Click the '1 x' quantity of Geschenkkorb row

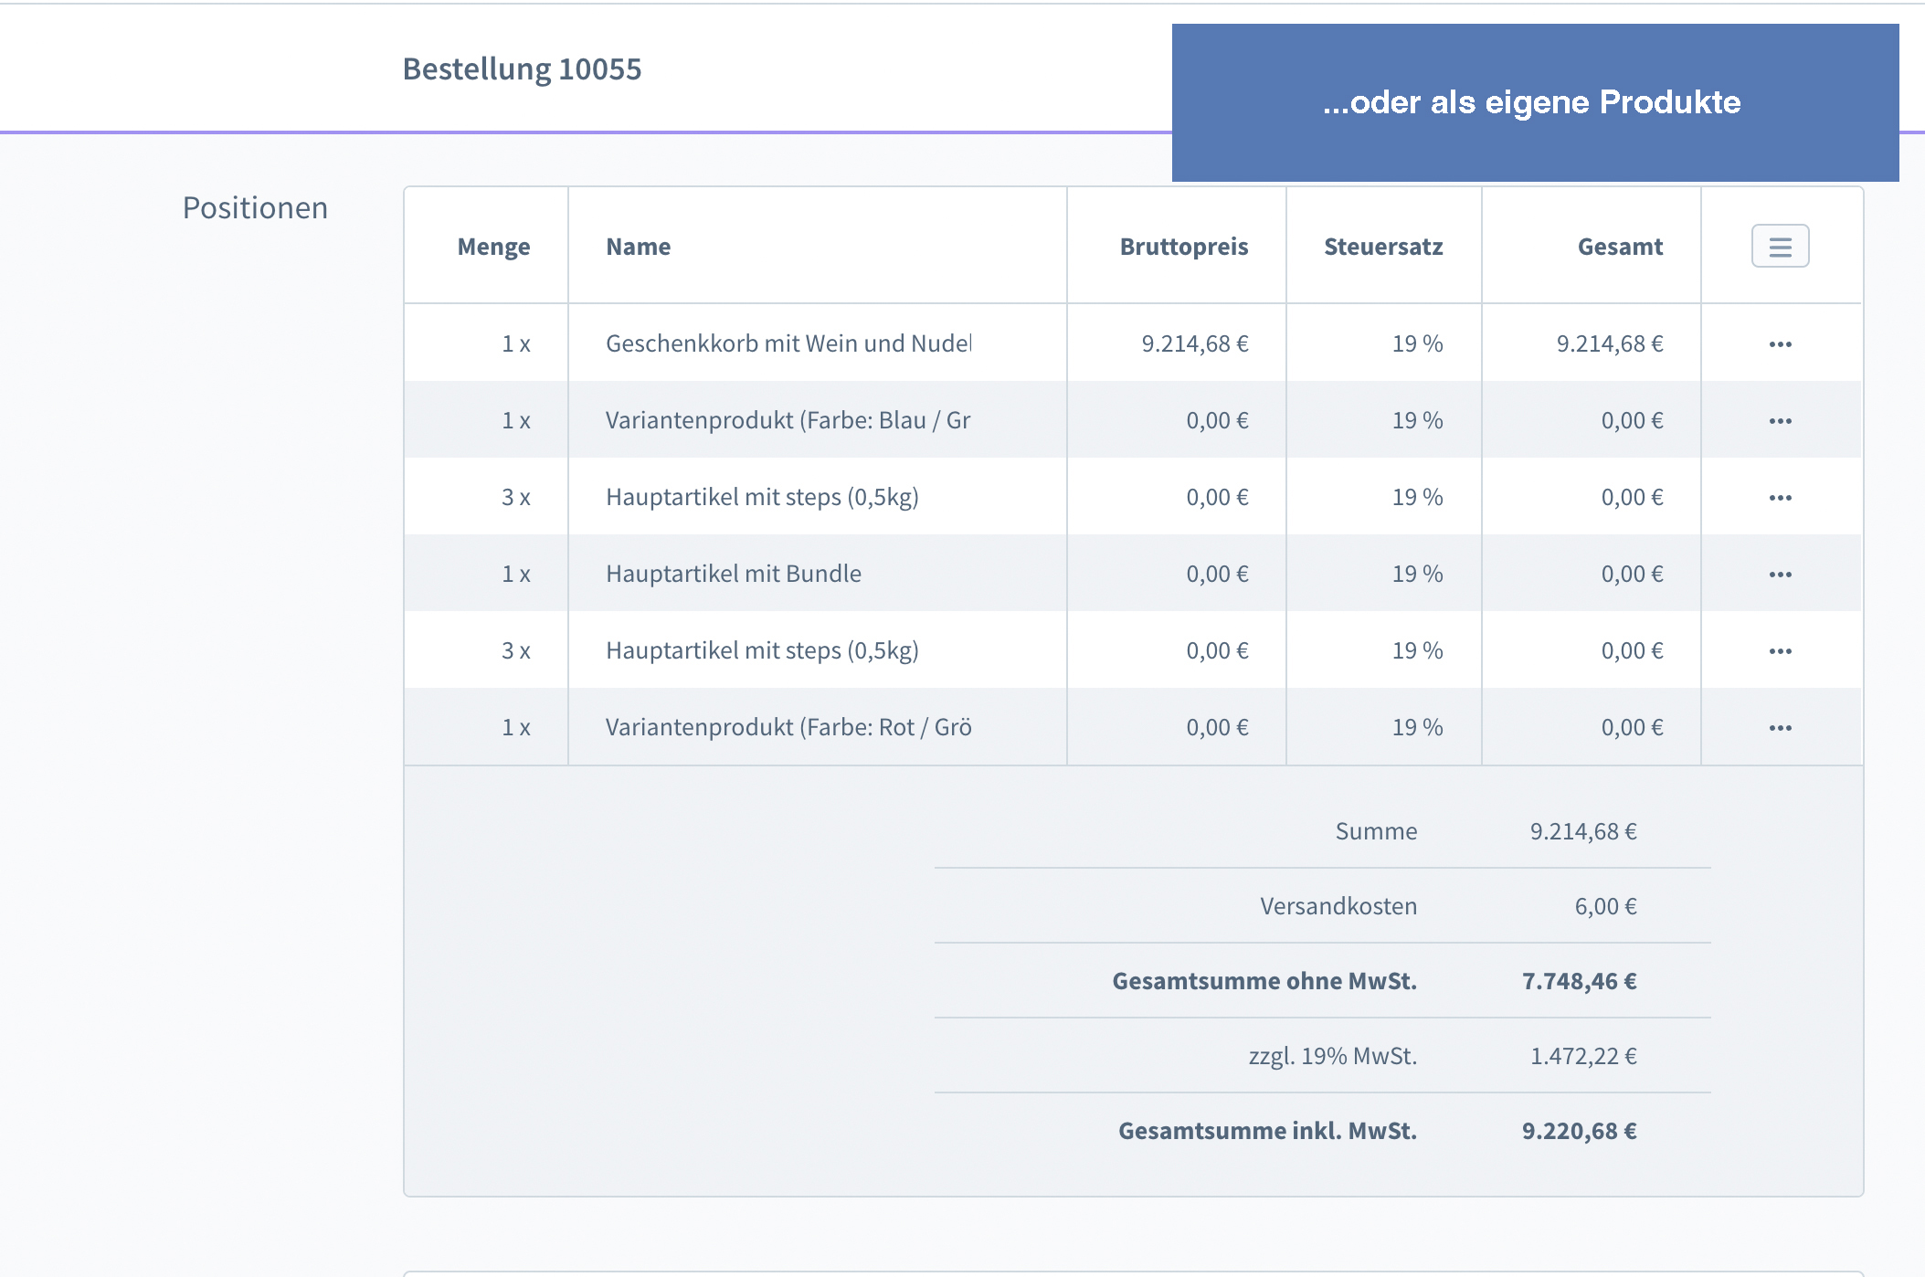point(516,343)
